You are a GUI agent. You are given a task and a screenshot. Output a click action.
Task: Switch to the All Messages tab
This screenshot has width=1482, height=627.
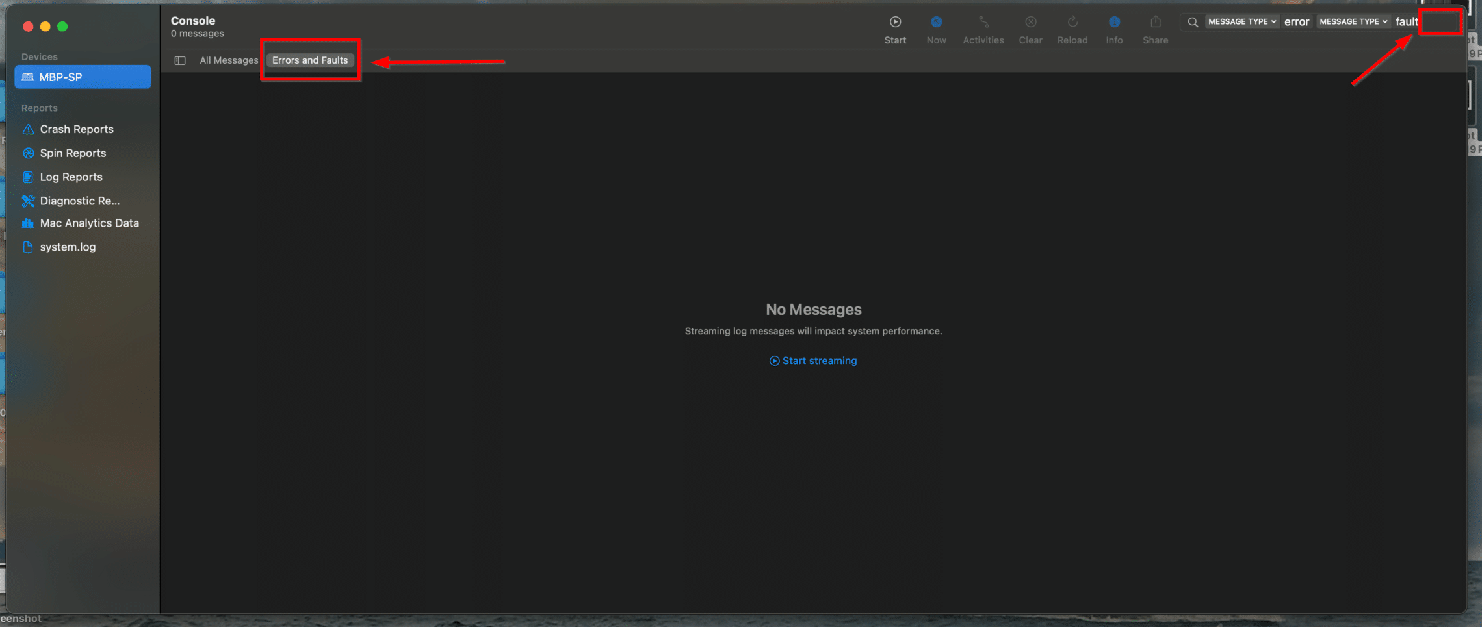click(x=229, y=60)
